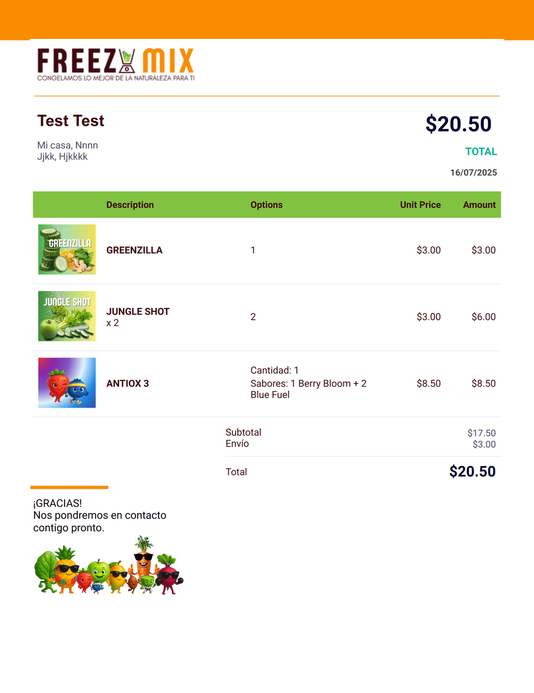Click the bottom $20.50 total amount
534x693 pixels.
(x=473, y=471)
